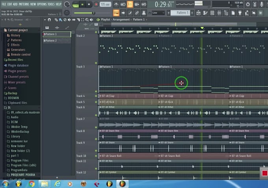
Task: Open the OPTIONS menu
Action: tap(42, 4)
